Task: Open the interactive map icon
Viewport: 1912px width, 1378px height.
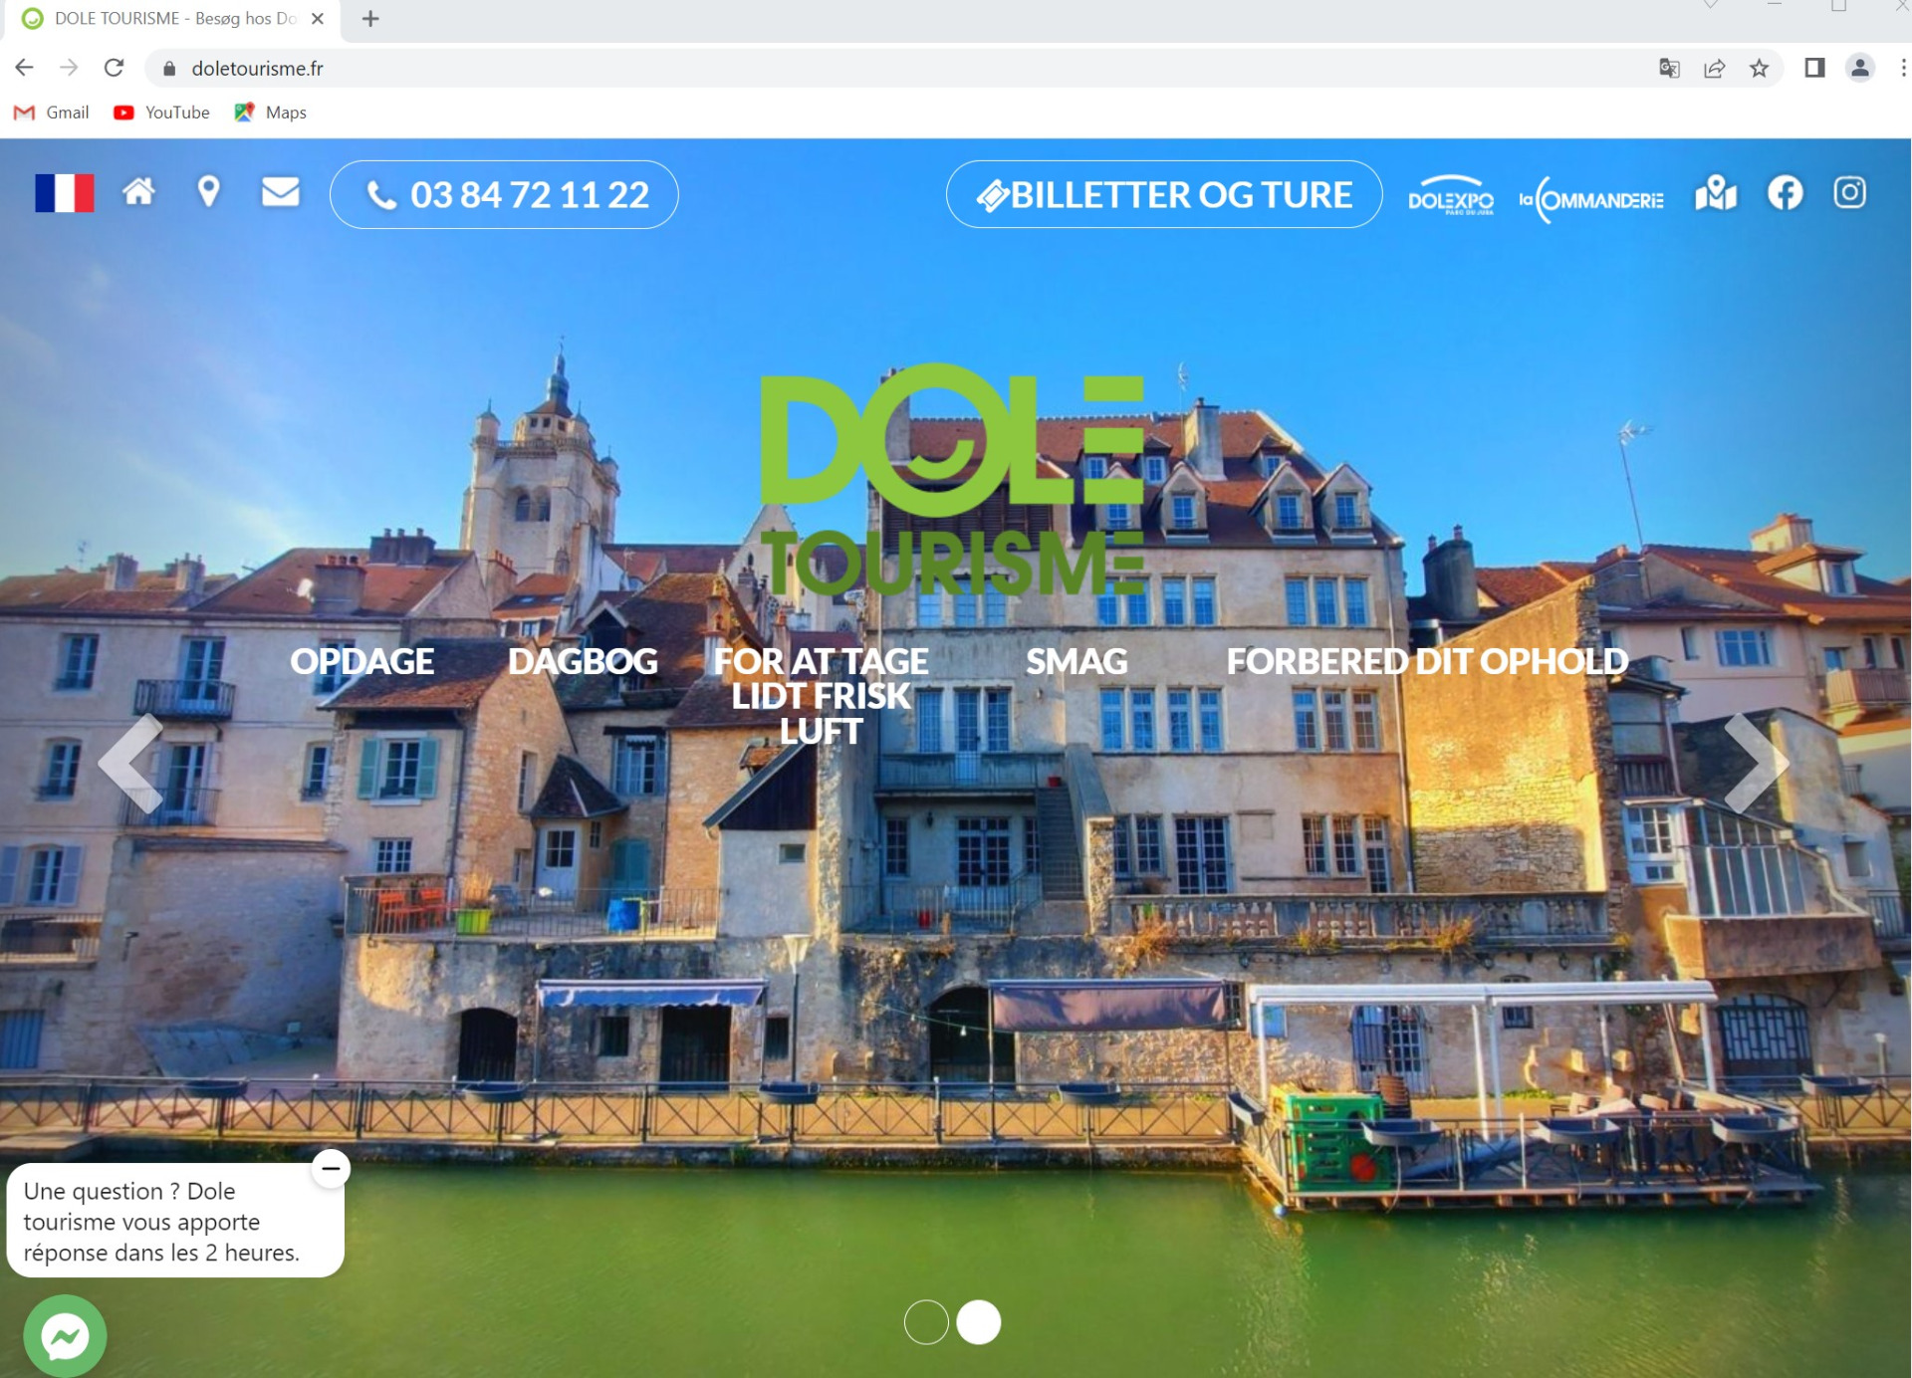Action: (x=1716, y=192)
